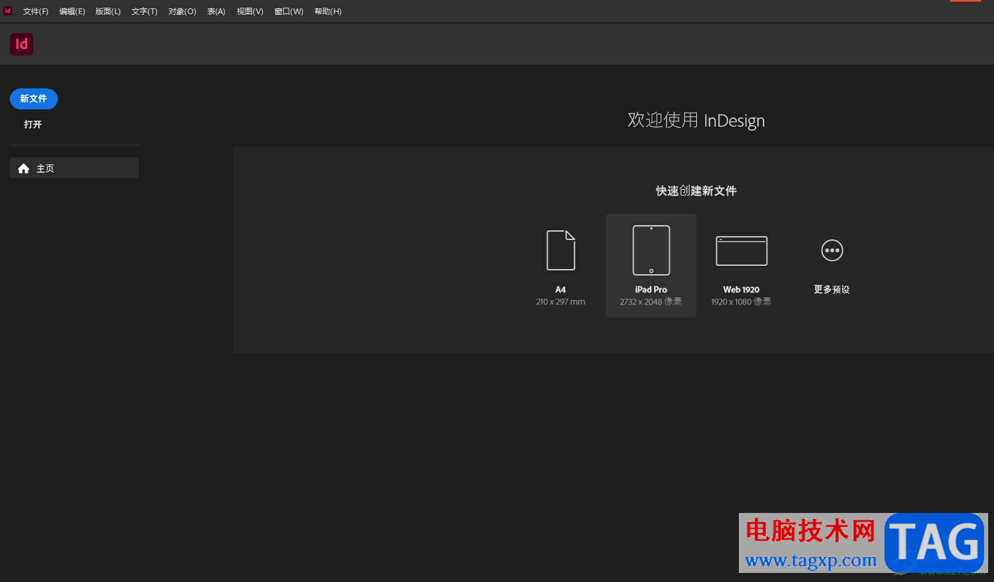Open the 帮助(H) menu

tap(328, 12)
